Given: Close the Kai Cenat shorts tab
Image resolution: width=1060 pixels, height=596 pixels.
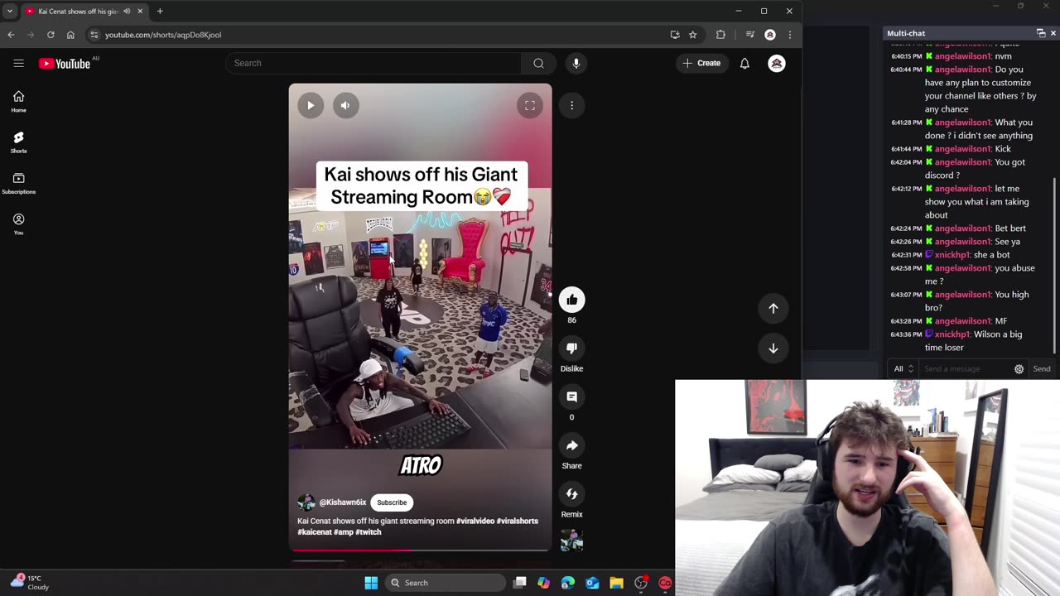Looking at the screenshot, I should pyautogui.click(x=140, y=11).
